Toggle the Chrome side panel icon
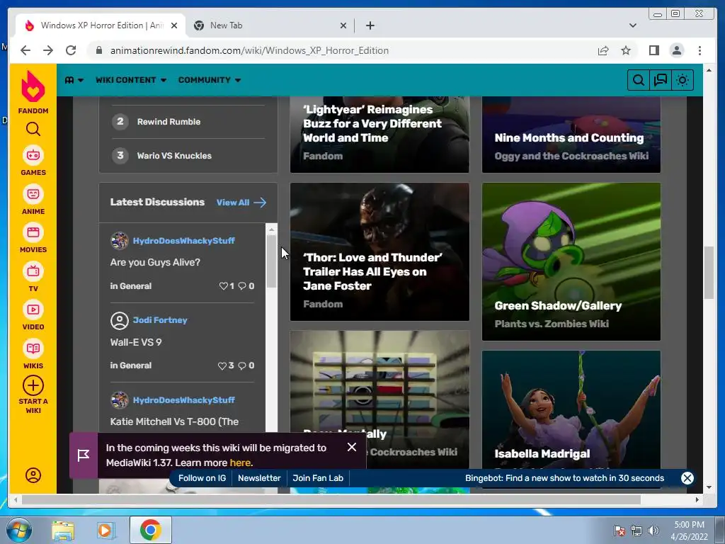The width and height of the screenshot is (725, 544). point(653,50)
